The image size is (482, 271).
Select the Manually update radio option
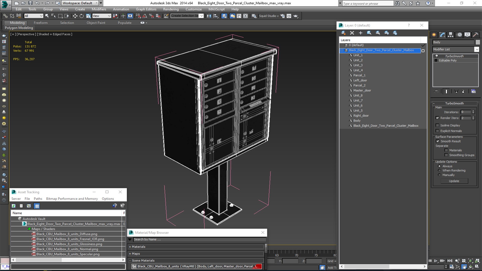click(439, 175)
